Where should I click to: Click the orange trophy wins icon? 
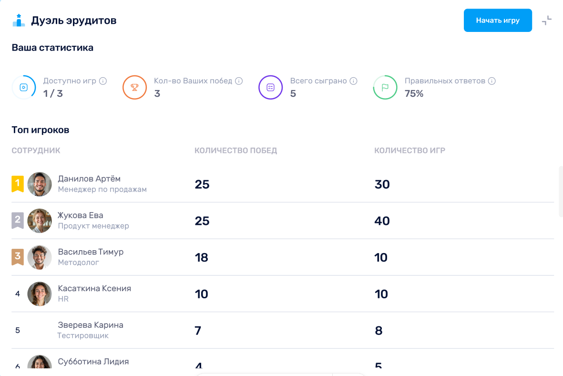pos(134,87)
